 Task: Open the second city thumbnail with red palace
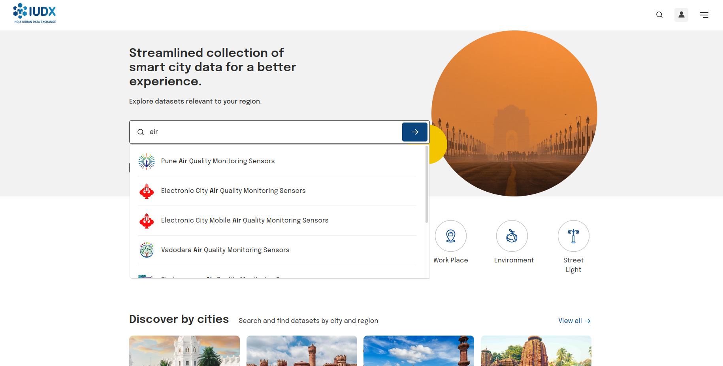click(x=302, y=351)
